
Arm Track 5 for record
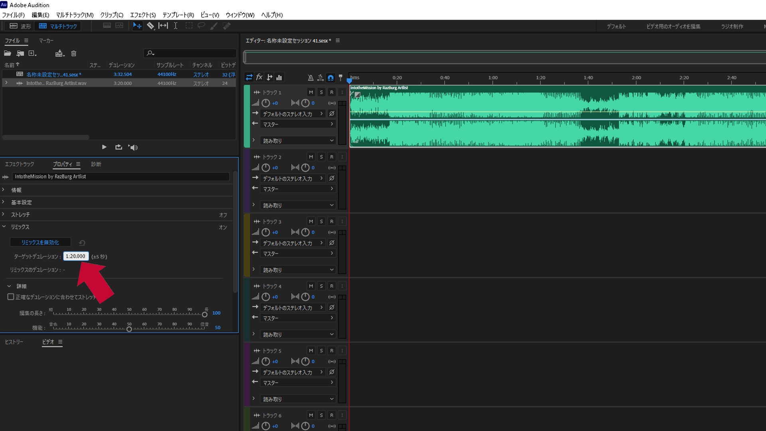point(332,351)
